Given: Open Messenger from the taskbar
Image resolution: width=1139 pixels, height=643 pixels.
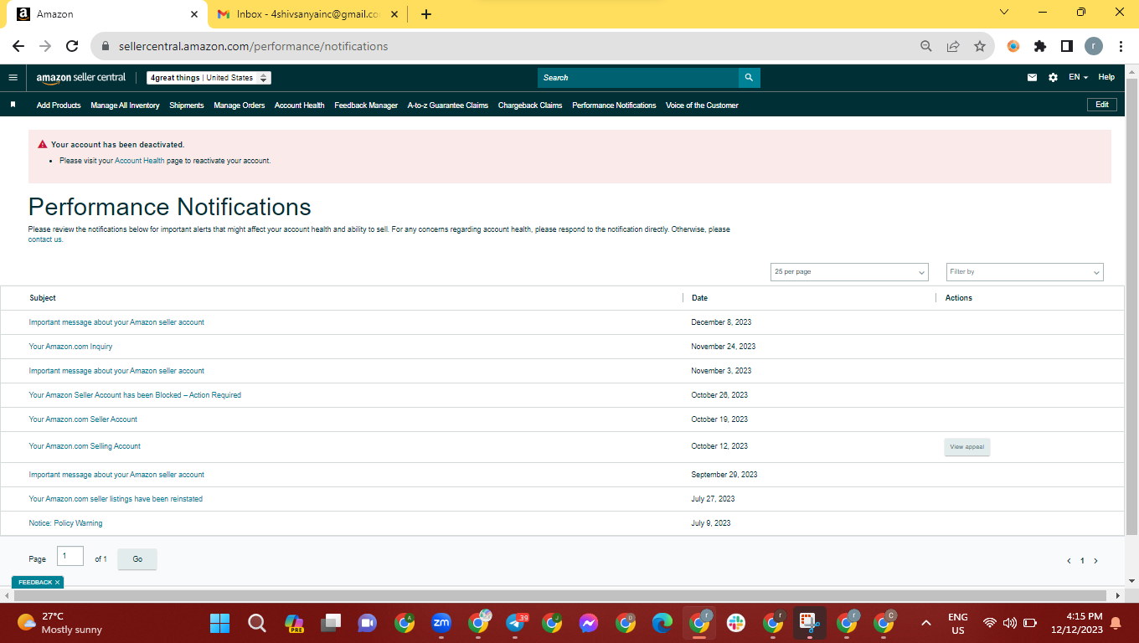Looking at the screenshot, I should tap(589, 623).
